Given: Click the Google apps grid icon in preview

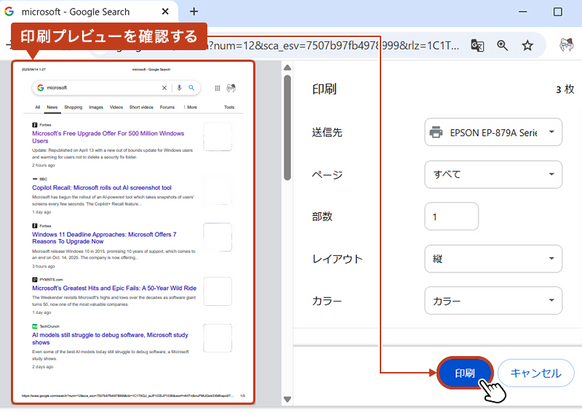Looking at the screenshot, I should (218, 88).
